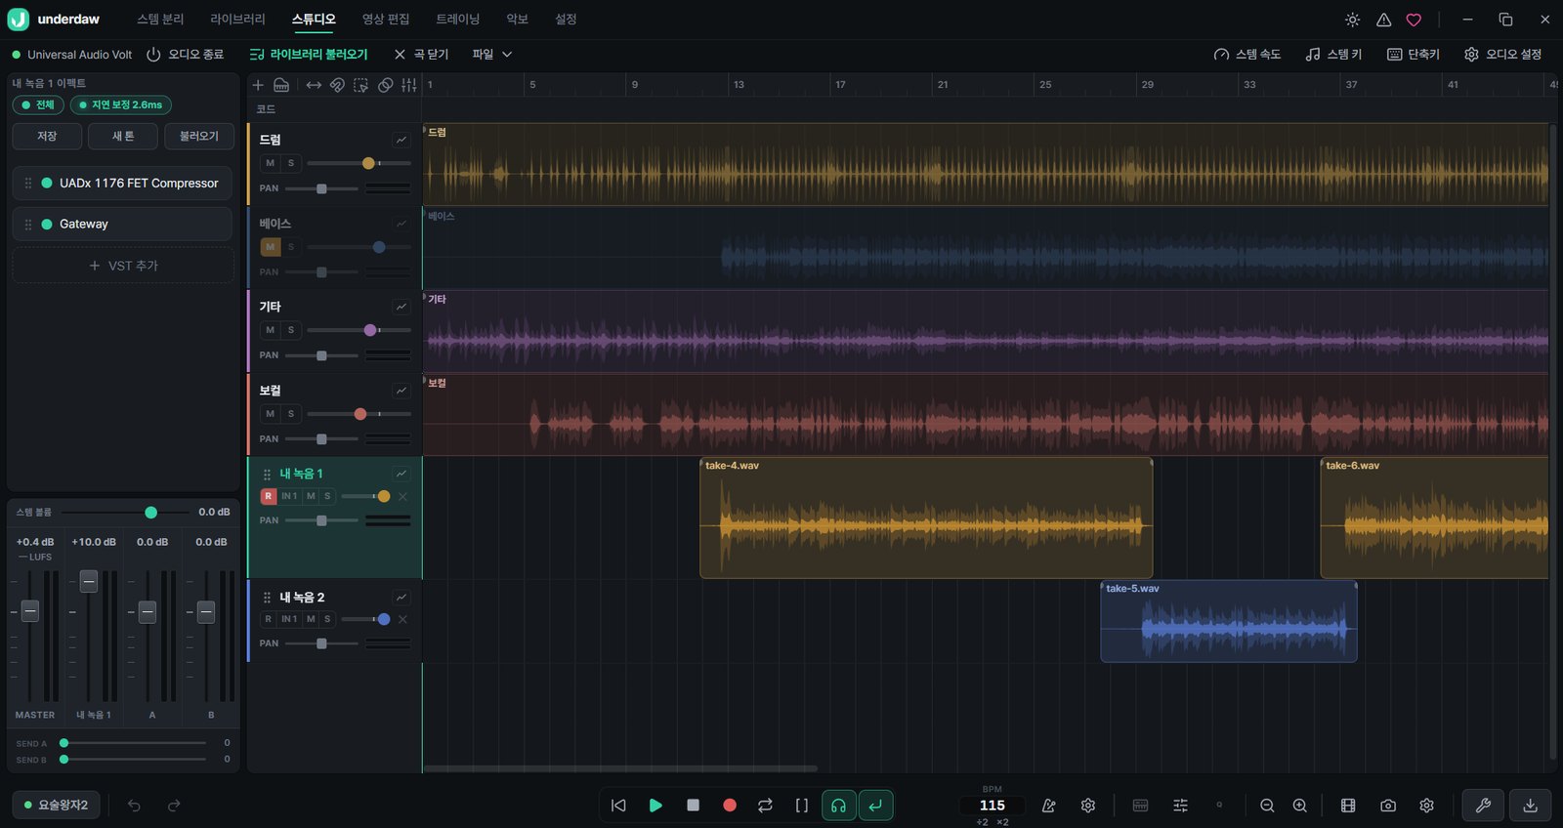Toggle loop playback icon
The image size is (1563, 828).
pos(765,806)
